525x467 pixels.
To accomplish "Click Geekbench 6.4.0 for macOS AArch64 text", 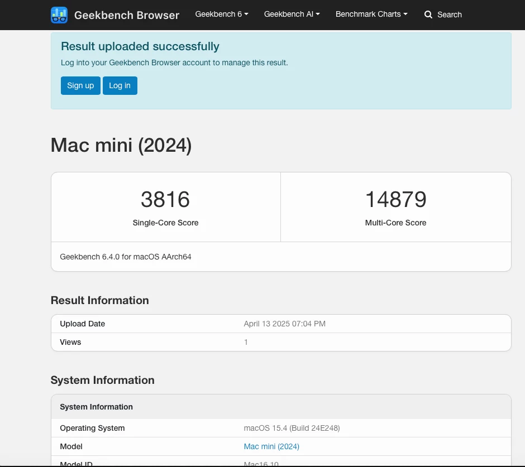I will [x=126, y=257].
